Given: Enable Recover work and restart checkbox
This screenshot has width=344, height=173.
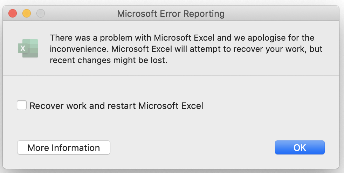Looking at the screenshot, I should [22, 105].
